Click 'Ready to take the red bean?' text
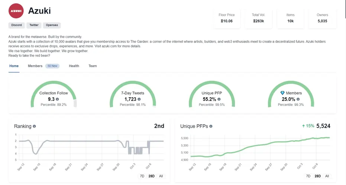 29,55
